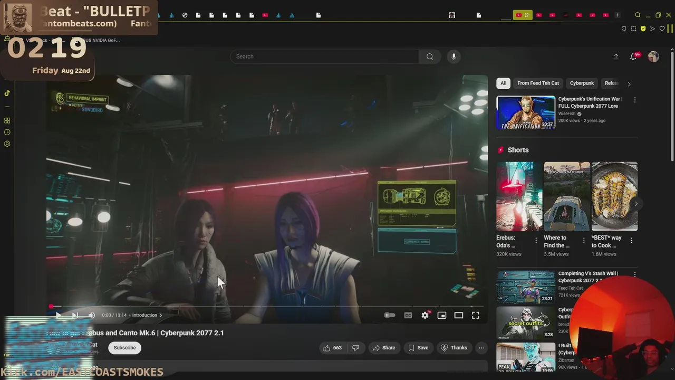Switch to the active YouTube browser tab

point(522,15)
